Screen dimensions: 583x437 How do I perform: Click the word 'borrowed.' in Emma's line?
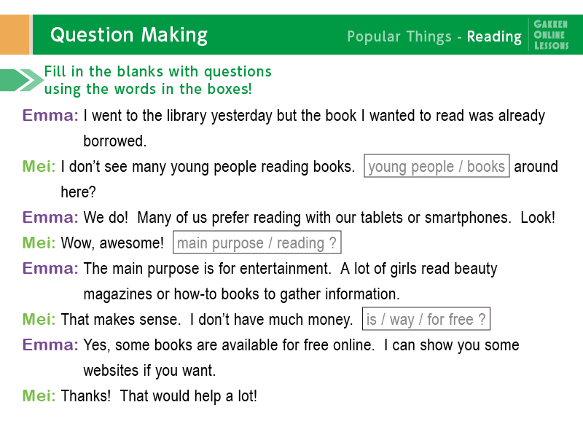[115, 141]
